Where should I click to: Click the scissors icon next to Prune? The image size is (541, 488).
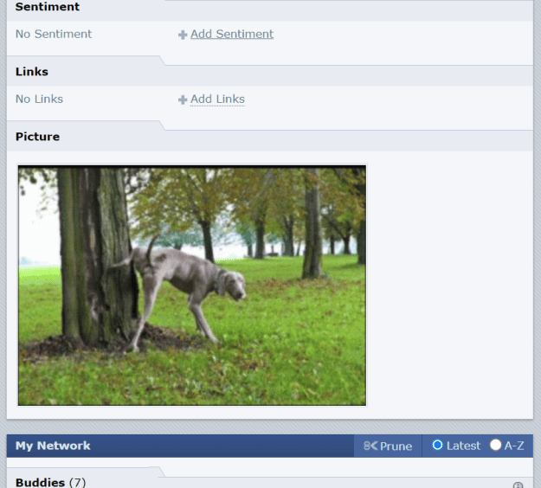[370, 446]
